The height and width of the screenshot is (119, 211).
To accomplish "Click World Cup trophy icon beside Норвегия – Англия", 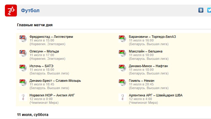I will point(23,97).
